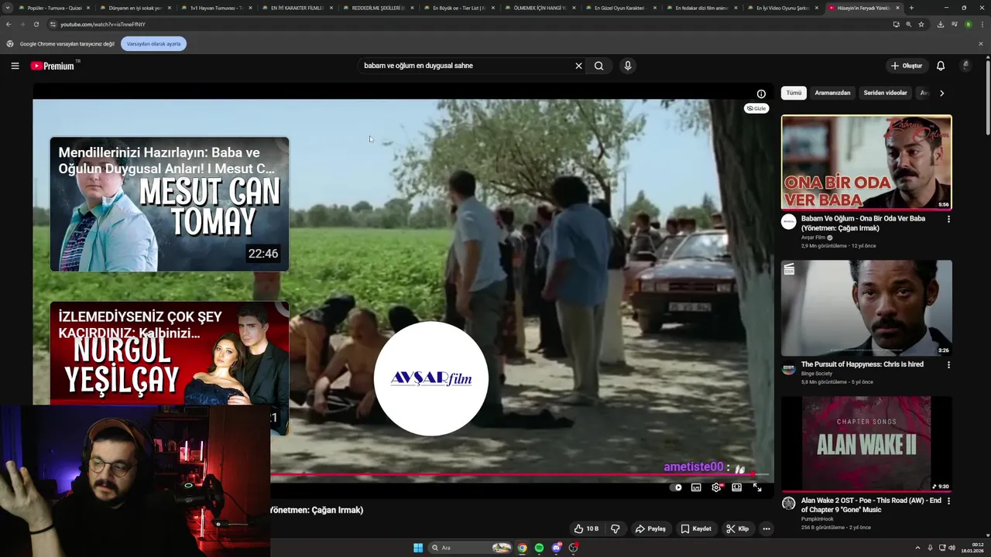Go back in Chrome

pos(9,24)
